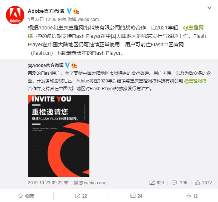This screenshot has height=202, width=218.
Task: Expand the post options chevron menu
Action: click(x=210, y=8)
